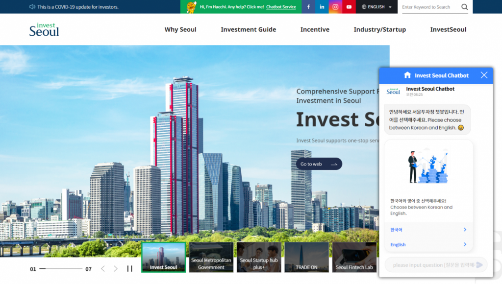The image size is (502, 284).
Task: Open the YouTube social icon
Action: click(349, 7)
